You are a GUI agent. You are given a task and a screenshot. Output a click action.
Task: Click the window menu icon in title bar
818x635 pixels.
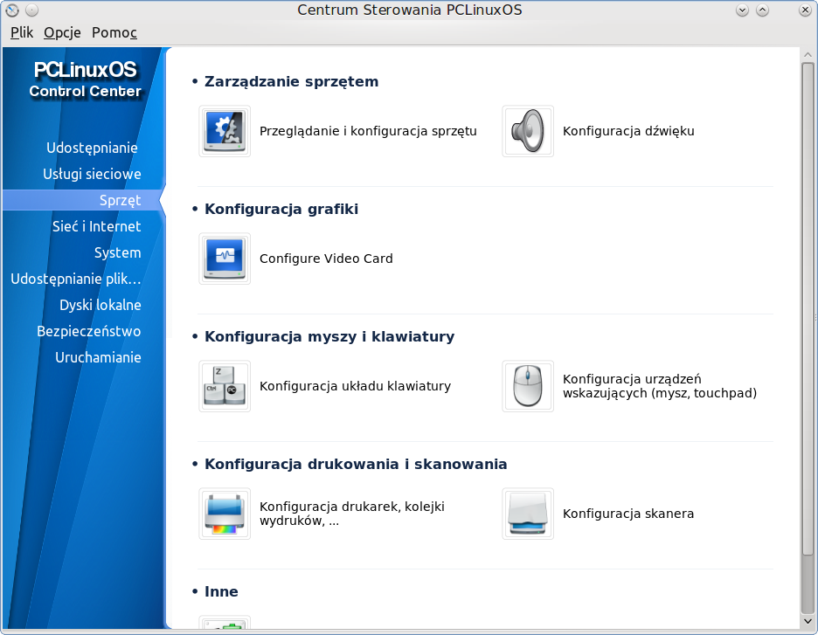[12, 10]
